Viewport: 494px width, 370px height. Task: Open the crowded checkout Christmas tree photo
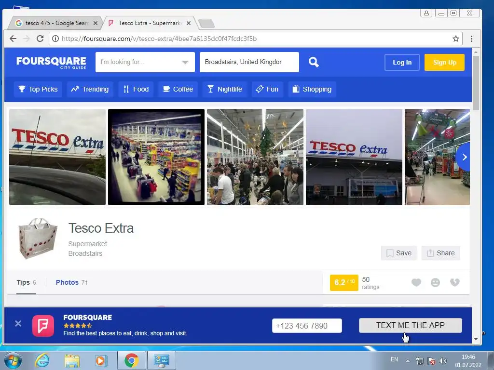pos(255,157)
